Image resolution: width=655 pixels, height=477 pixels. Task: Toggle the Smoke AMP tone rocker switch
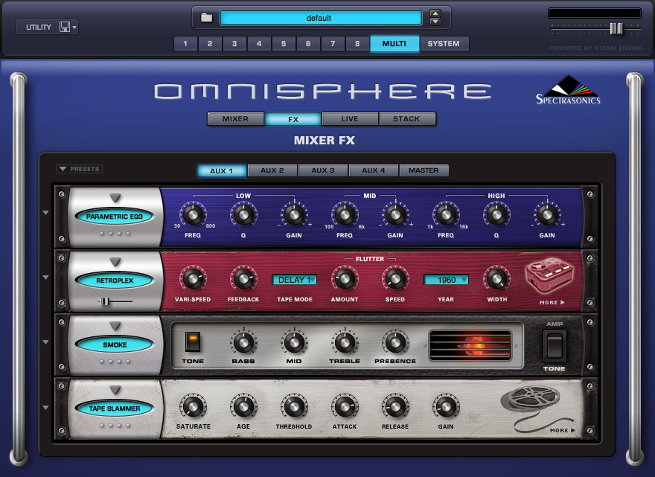tap(554, 346)
